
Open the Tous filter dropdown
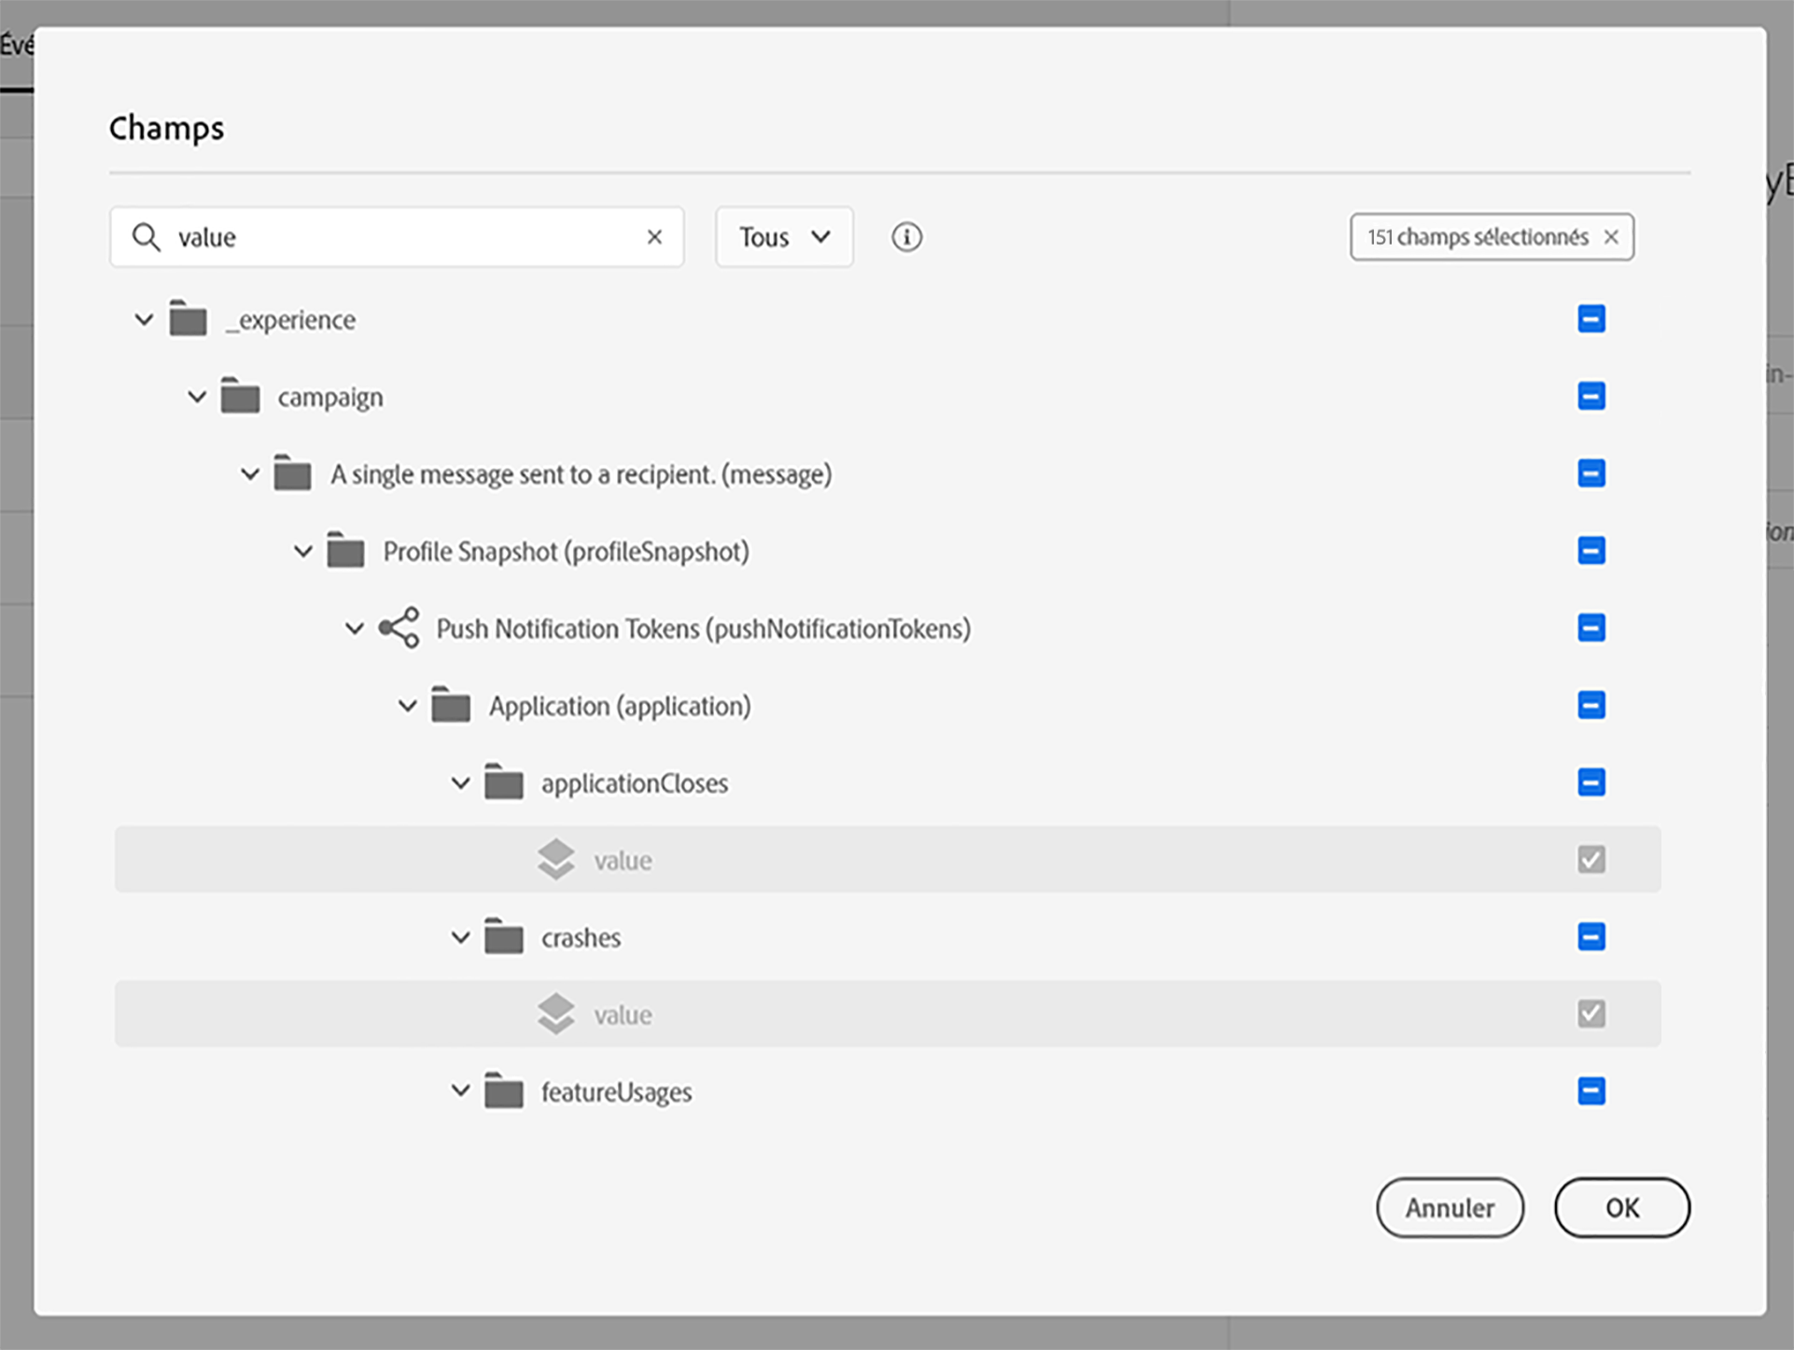pyautogui.click(x=784, y=237)
